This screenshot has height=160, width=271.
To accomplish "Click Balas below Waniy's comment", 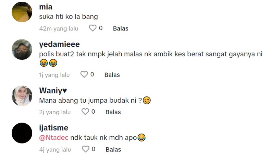I will 113,112.
